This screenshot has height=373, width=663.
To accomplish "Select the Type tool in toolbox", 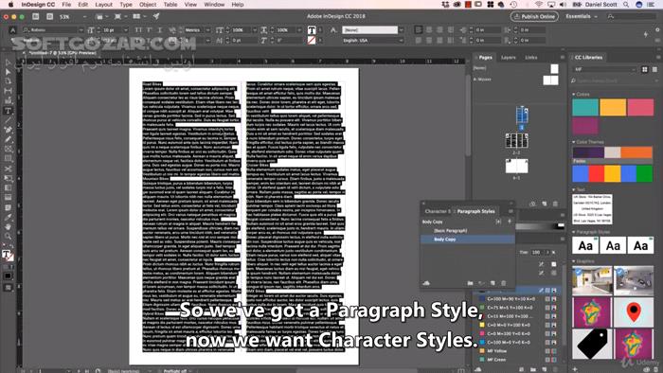I will (x=8, y=111).
